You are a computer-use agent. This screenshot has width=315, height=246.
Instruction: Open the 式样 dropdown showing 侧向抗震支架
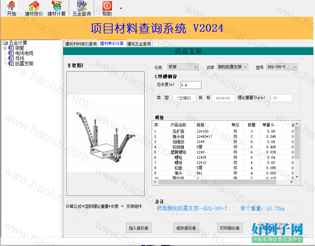[233, 67]
